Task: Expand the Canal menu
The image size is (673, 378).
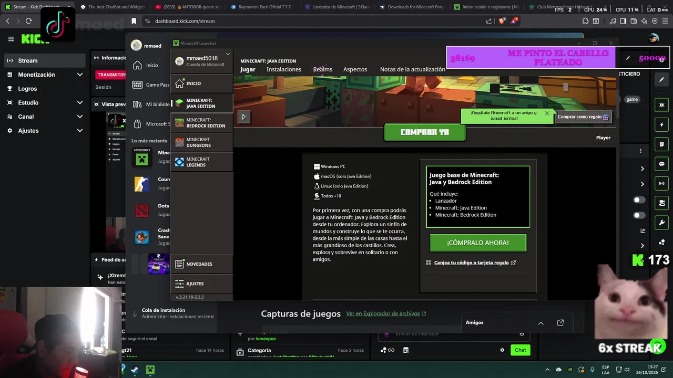Action: pos(44,117)
